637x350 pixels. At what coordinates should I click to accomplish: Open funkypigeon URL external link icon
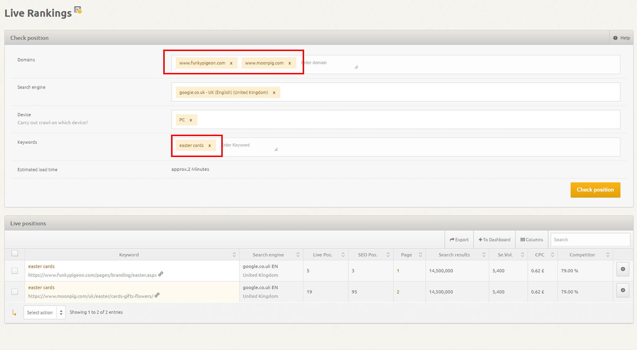click(161, 274)
